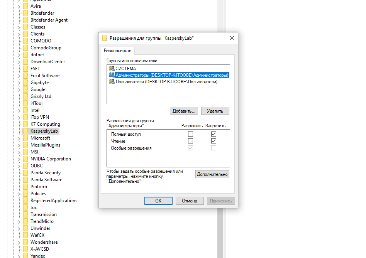Click the Удалить button
Viewport: 366px width, 258px height.
(x=215, y=111)
